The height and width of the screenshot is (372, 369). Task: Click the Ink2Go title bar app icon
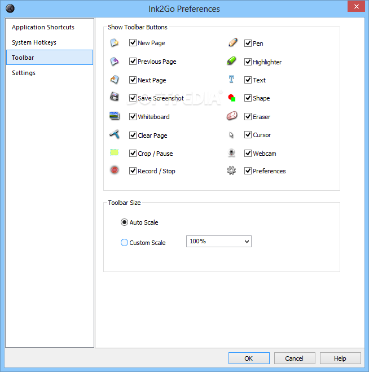(10, 8)
